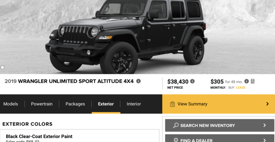This screenshot has width=275, height=142.
Task: Click the white circle at image left edge
Action: click(x=2, y=67)
